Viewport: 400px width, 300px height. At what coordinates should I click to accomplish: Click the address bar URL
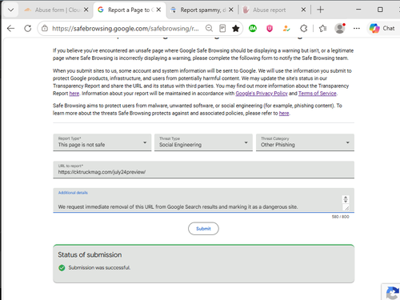point(126,28)
